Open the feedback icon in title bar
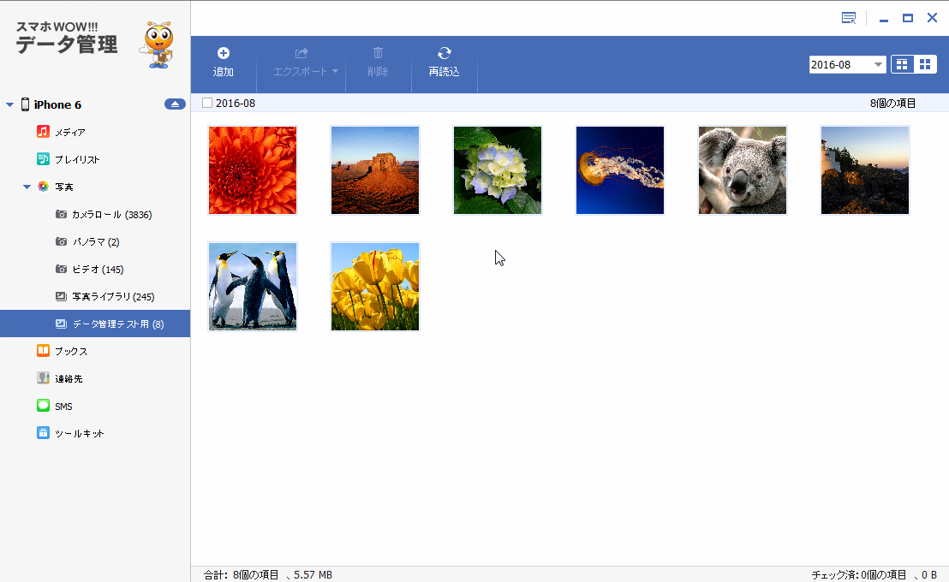The image size is (949, 582). (849, 18)
